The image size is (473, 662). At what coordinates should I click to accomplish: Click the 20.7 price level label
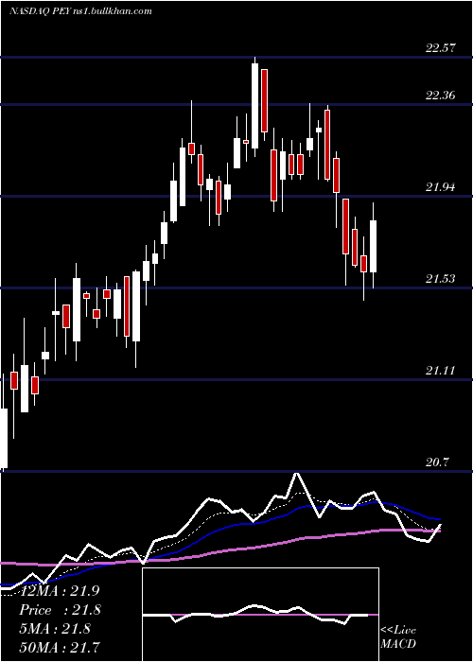(x=437, y=462)
